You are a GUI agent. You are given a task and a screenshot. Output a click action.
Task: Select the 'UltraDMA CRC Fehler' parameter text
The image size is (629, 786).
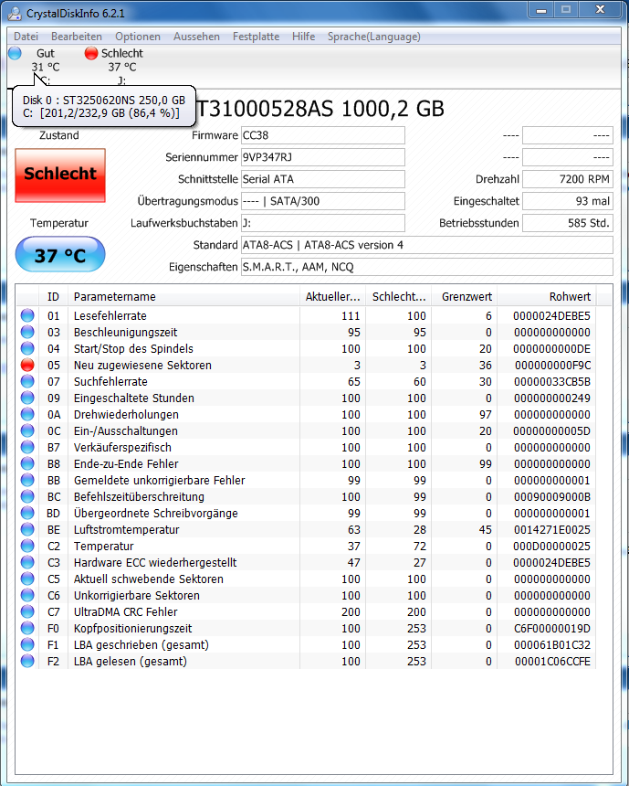point(126,612)
